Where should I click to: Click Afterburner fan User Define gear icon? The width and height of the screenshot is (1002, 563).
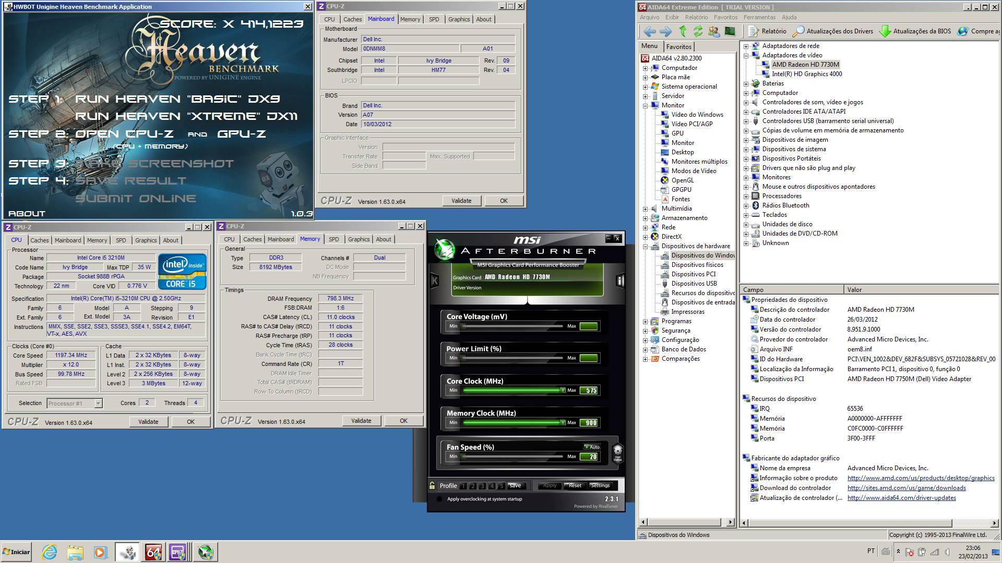[x=617, y=452]
